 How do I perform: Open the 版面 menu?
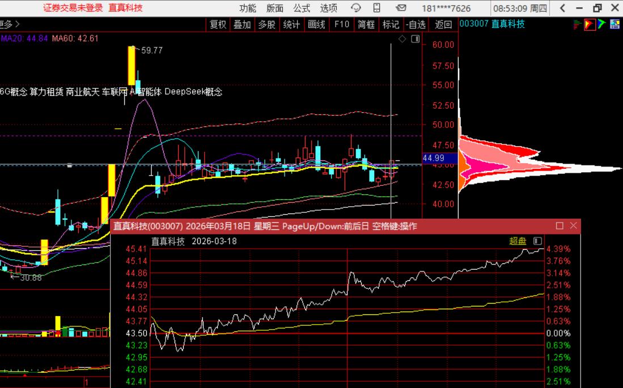(x=274, y=8)
